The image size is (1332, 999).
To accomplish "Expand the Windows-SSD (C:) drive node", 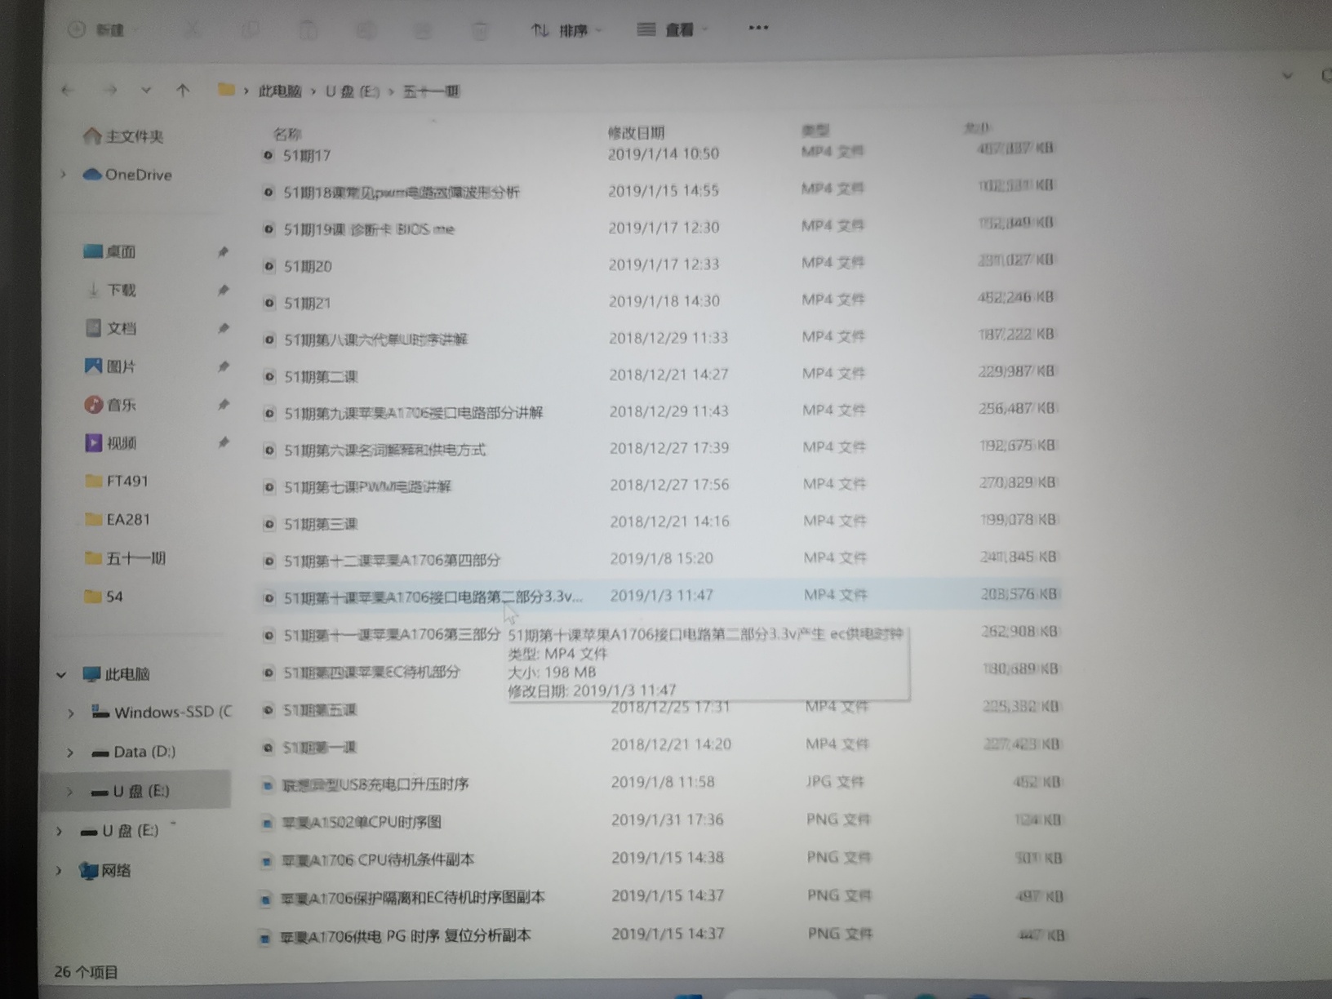I will click(71, 713).
